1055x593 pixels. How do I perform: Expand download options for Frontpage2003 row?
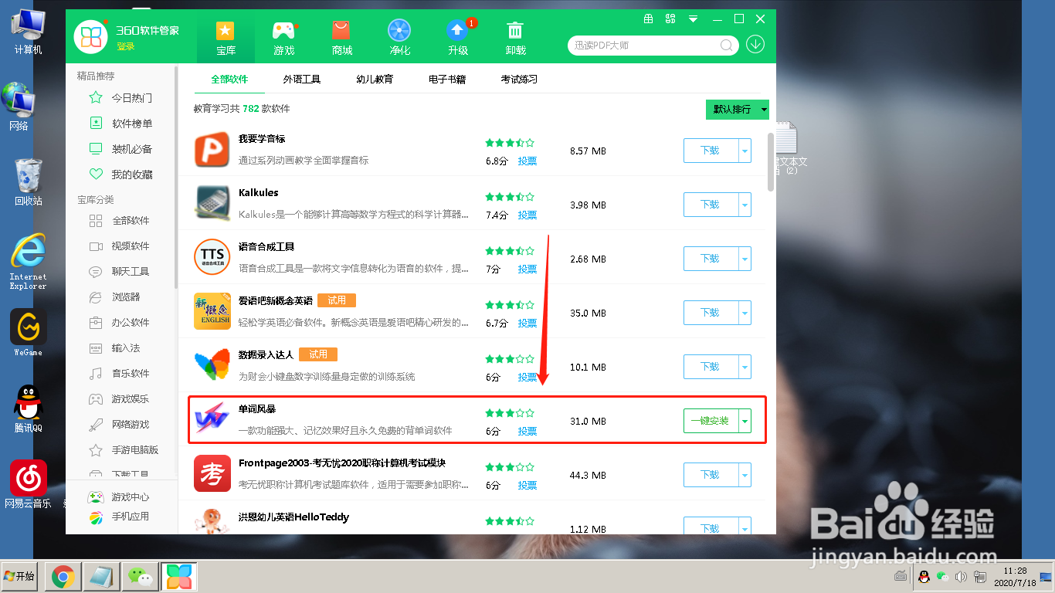click(x=745, y=475)
